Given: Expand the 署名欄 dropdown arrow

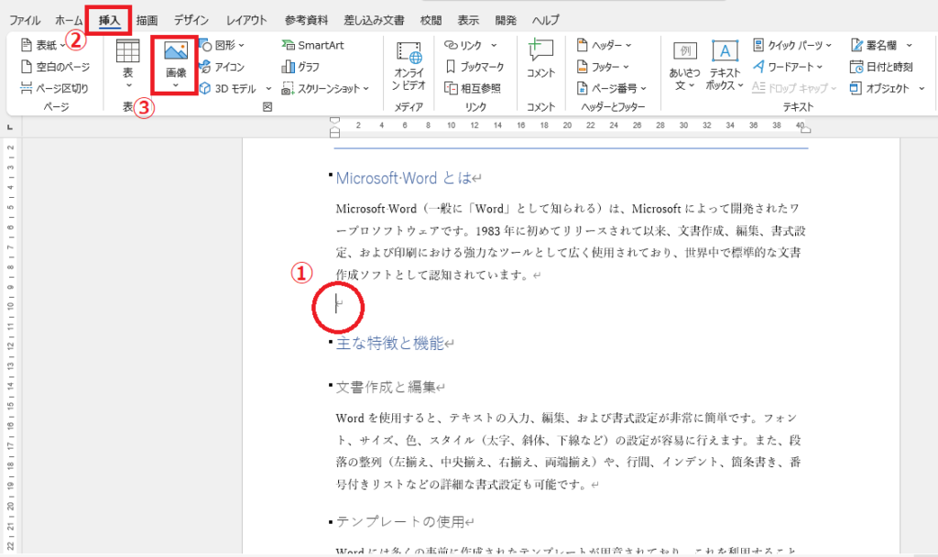Looking at the screenshot, I should (x=910, y=45).
